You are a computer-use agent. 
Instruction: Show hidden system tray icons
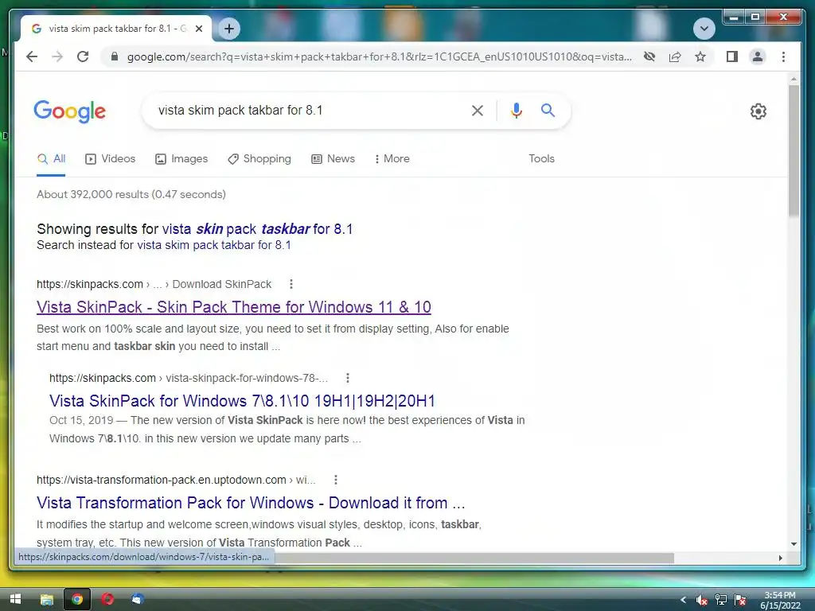684,600
